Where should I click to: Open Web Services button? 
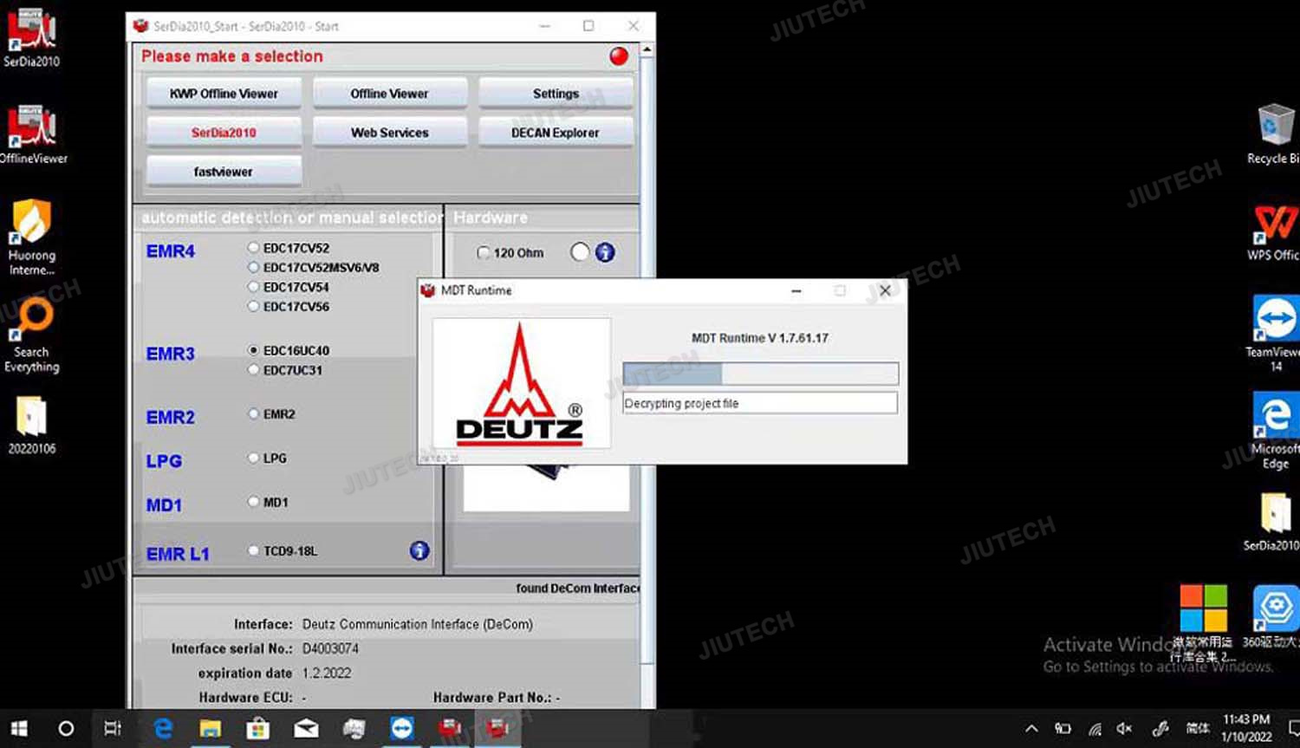pos(390,133)
